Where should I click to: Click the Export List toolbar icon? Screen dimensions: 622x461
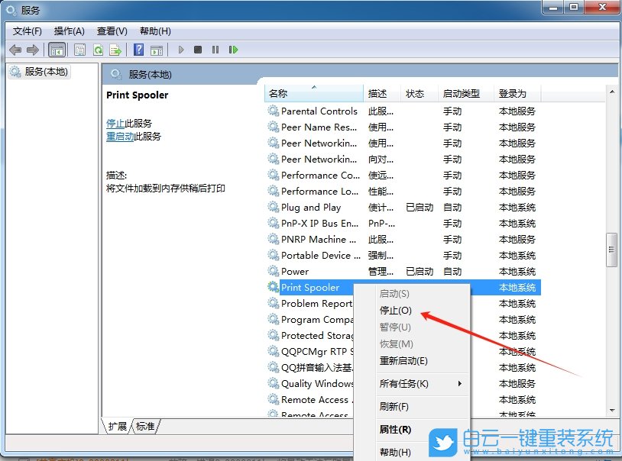(x=115, y=50)
